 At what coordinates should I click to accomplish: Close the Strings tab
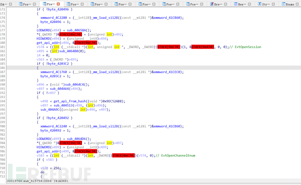coord(273,4)
